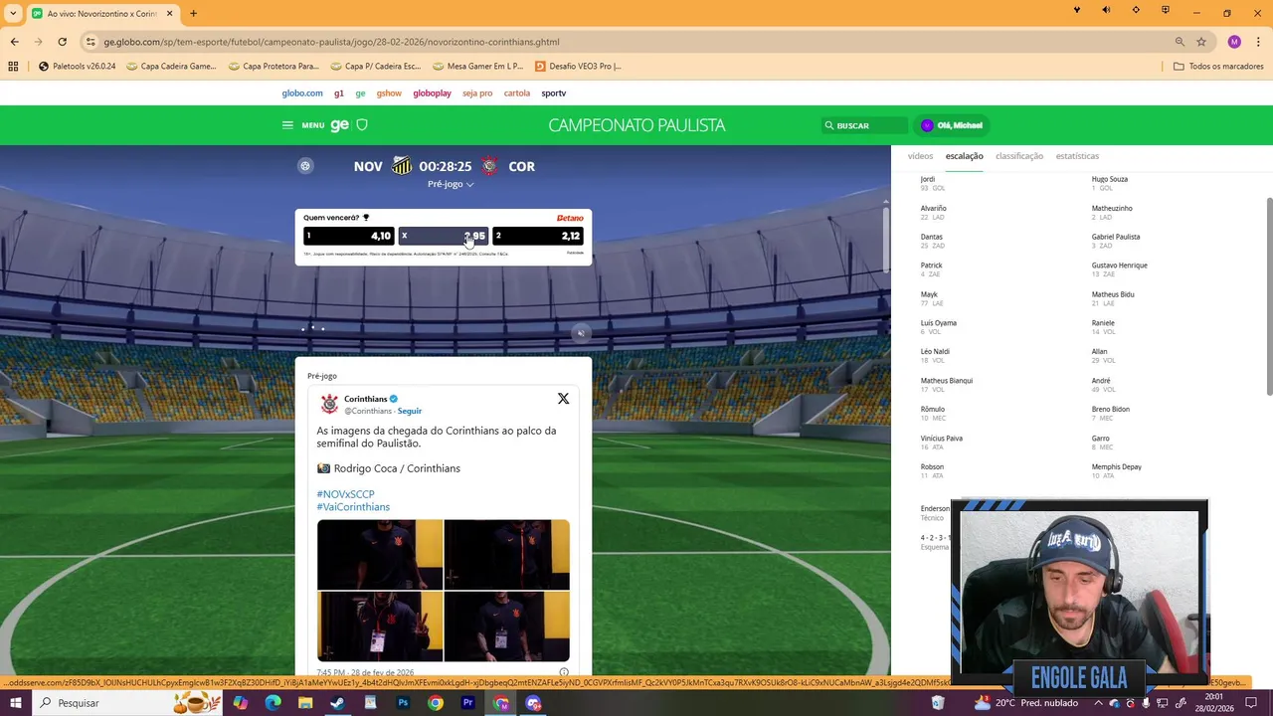The width and height of the screenshot is (1273, 716).
Task: Close the Novorizontino x Corinthians tab
Action: click(169, 13)
